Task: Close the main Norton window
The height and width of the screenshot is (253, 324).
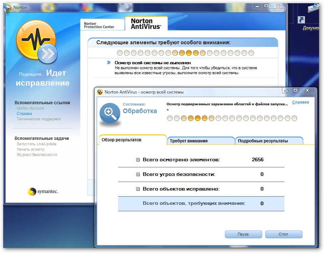Action: tap(278, 6)
